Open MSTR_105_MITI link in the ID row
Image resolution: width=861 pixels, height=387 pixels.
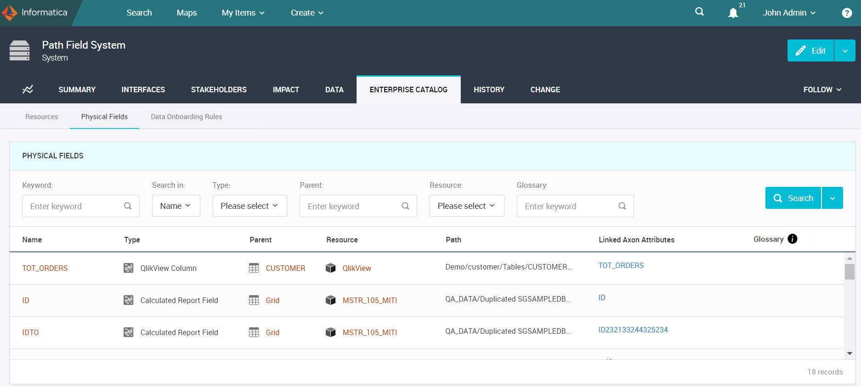pyautogui.click(x=370, y=300)
